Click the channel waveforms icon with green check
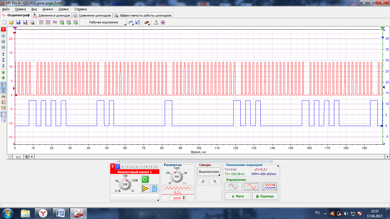The height and width of the screenshot is (219, 390). point(62,22)
